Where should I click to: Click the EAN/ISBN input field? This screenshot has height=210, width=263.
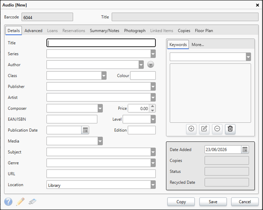pos(72,119)
